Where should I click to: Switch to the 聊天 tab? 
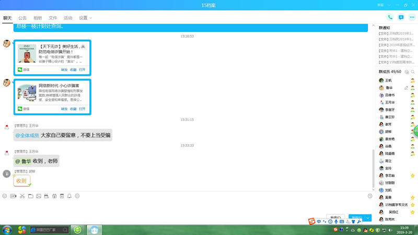point(7,18)
